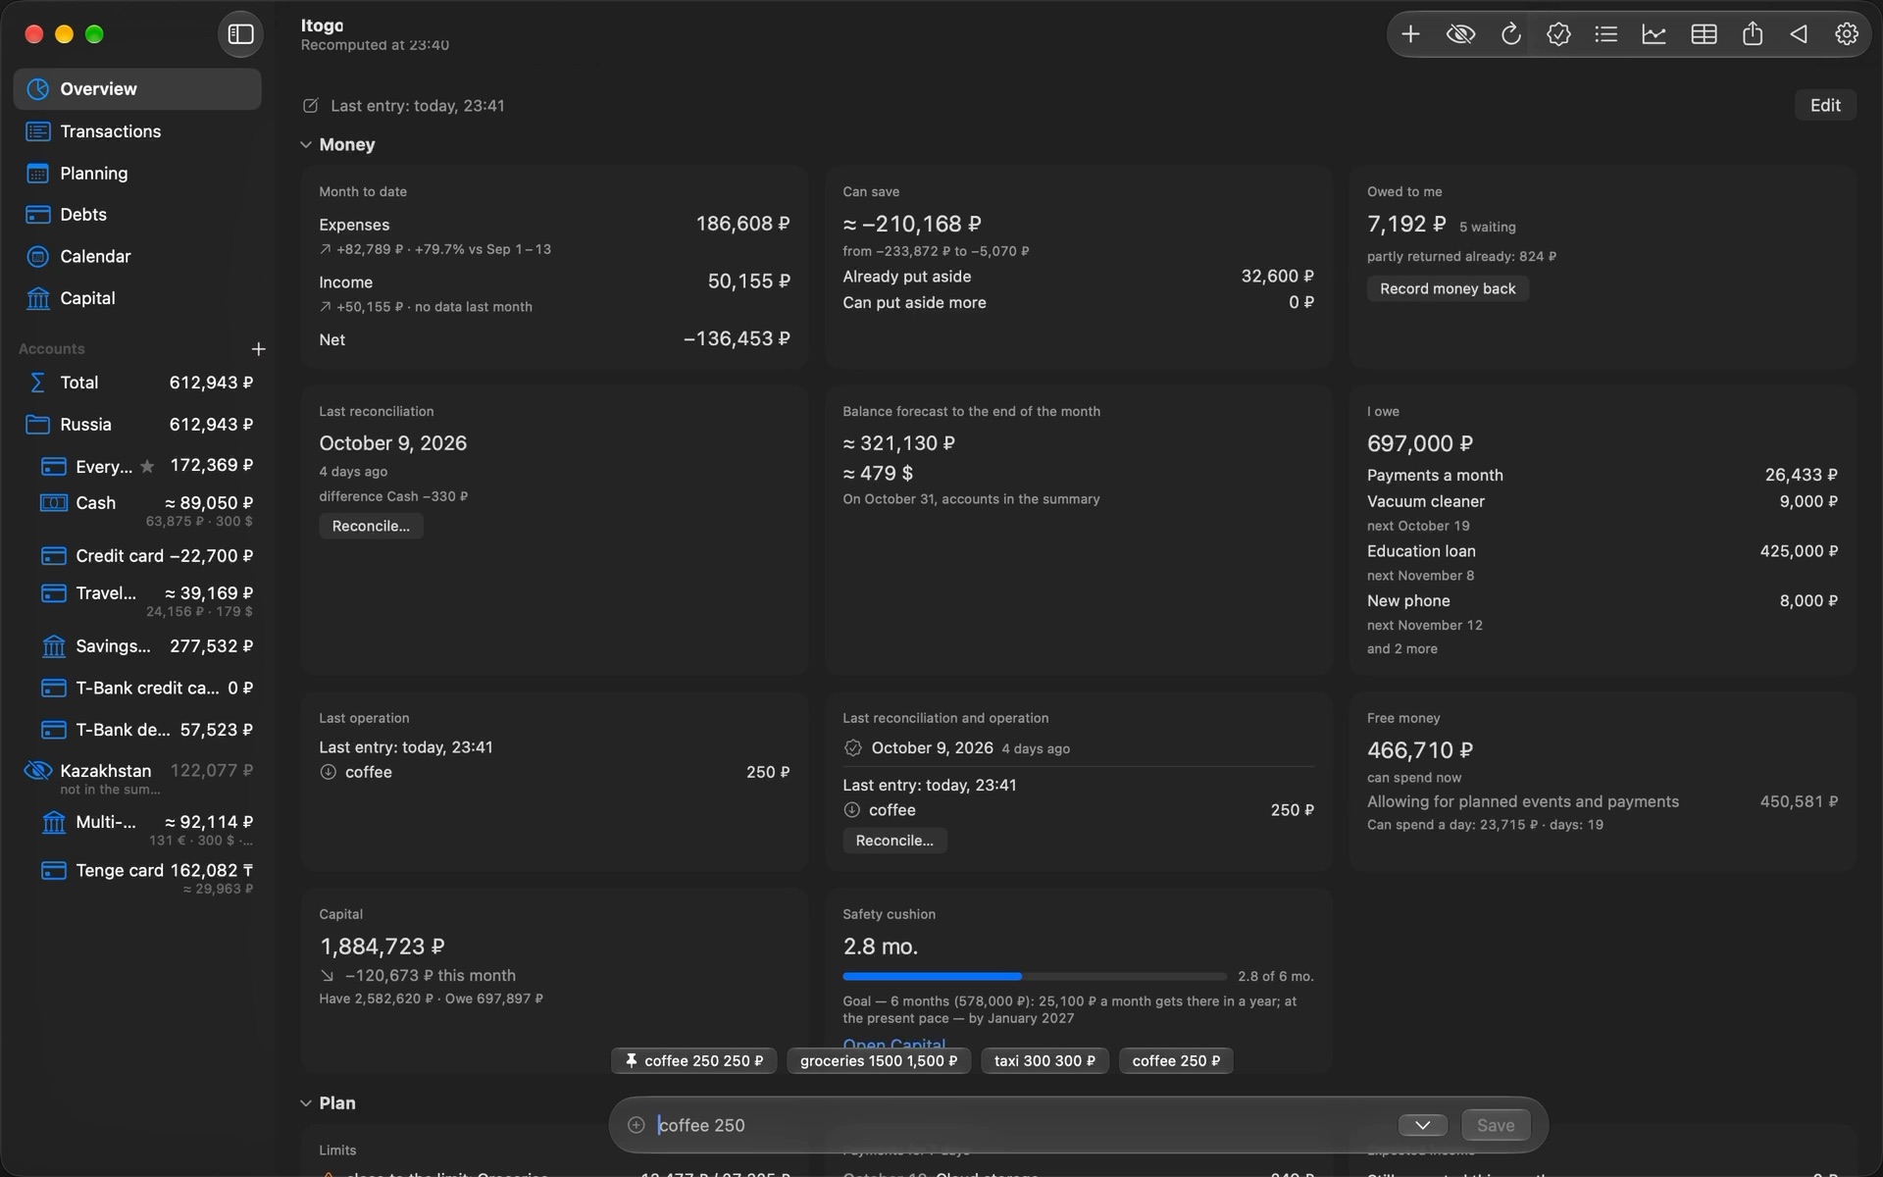Click the recompute refresh arrow icon
This screenshot has height=1177, width=1883.
pyautogui.click(x=1510, y=34)
